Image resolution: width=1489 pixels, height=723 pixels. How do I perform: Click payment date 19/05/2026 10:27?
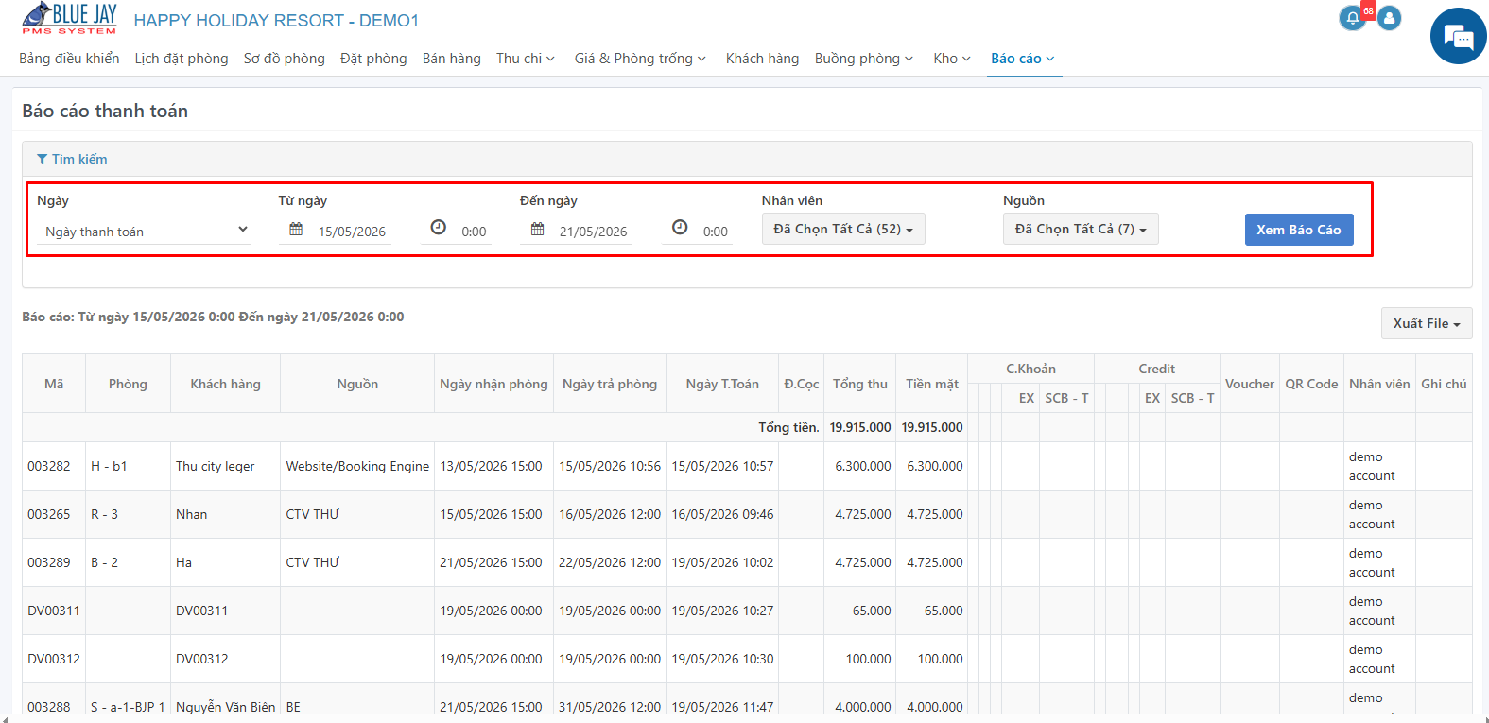pyautogui.click(x=722, y=611)
